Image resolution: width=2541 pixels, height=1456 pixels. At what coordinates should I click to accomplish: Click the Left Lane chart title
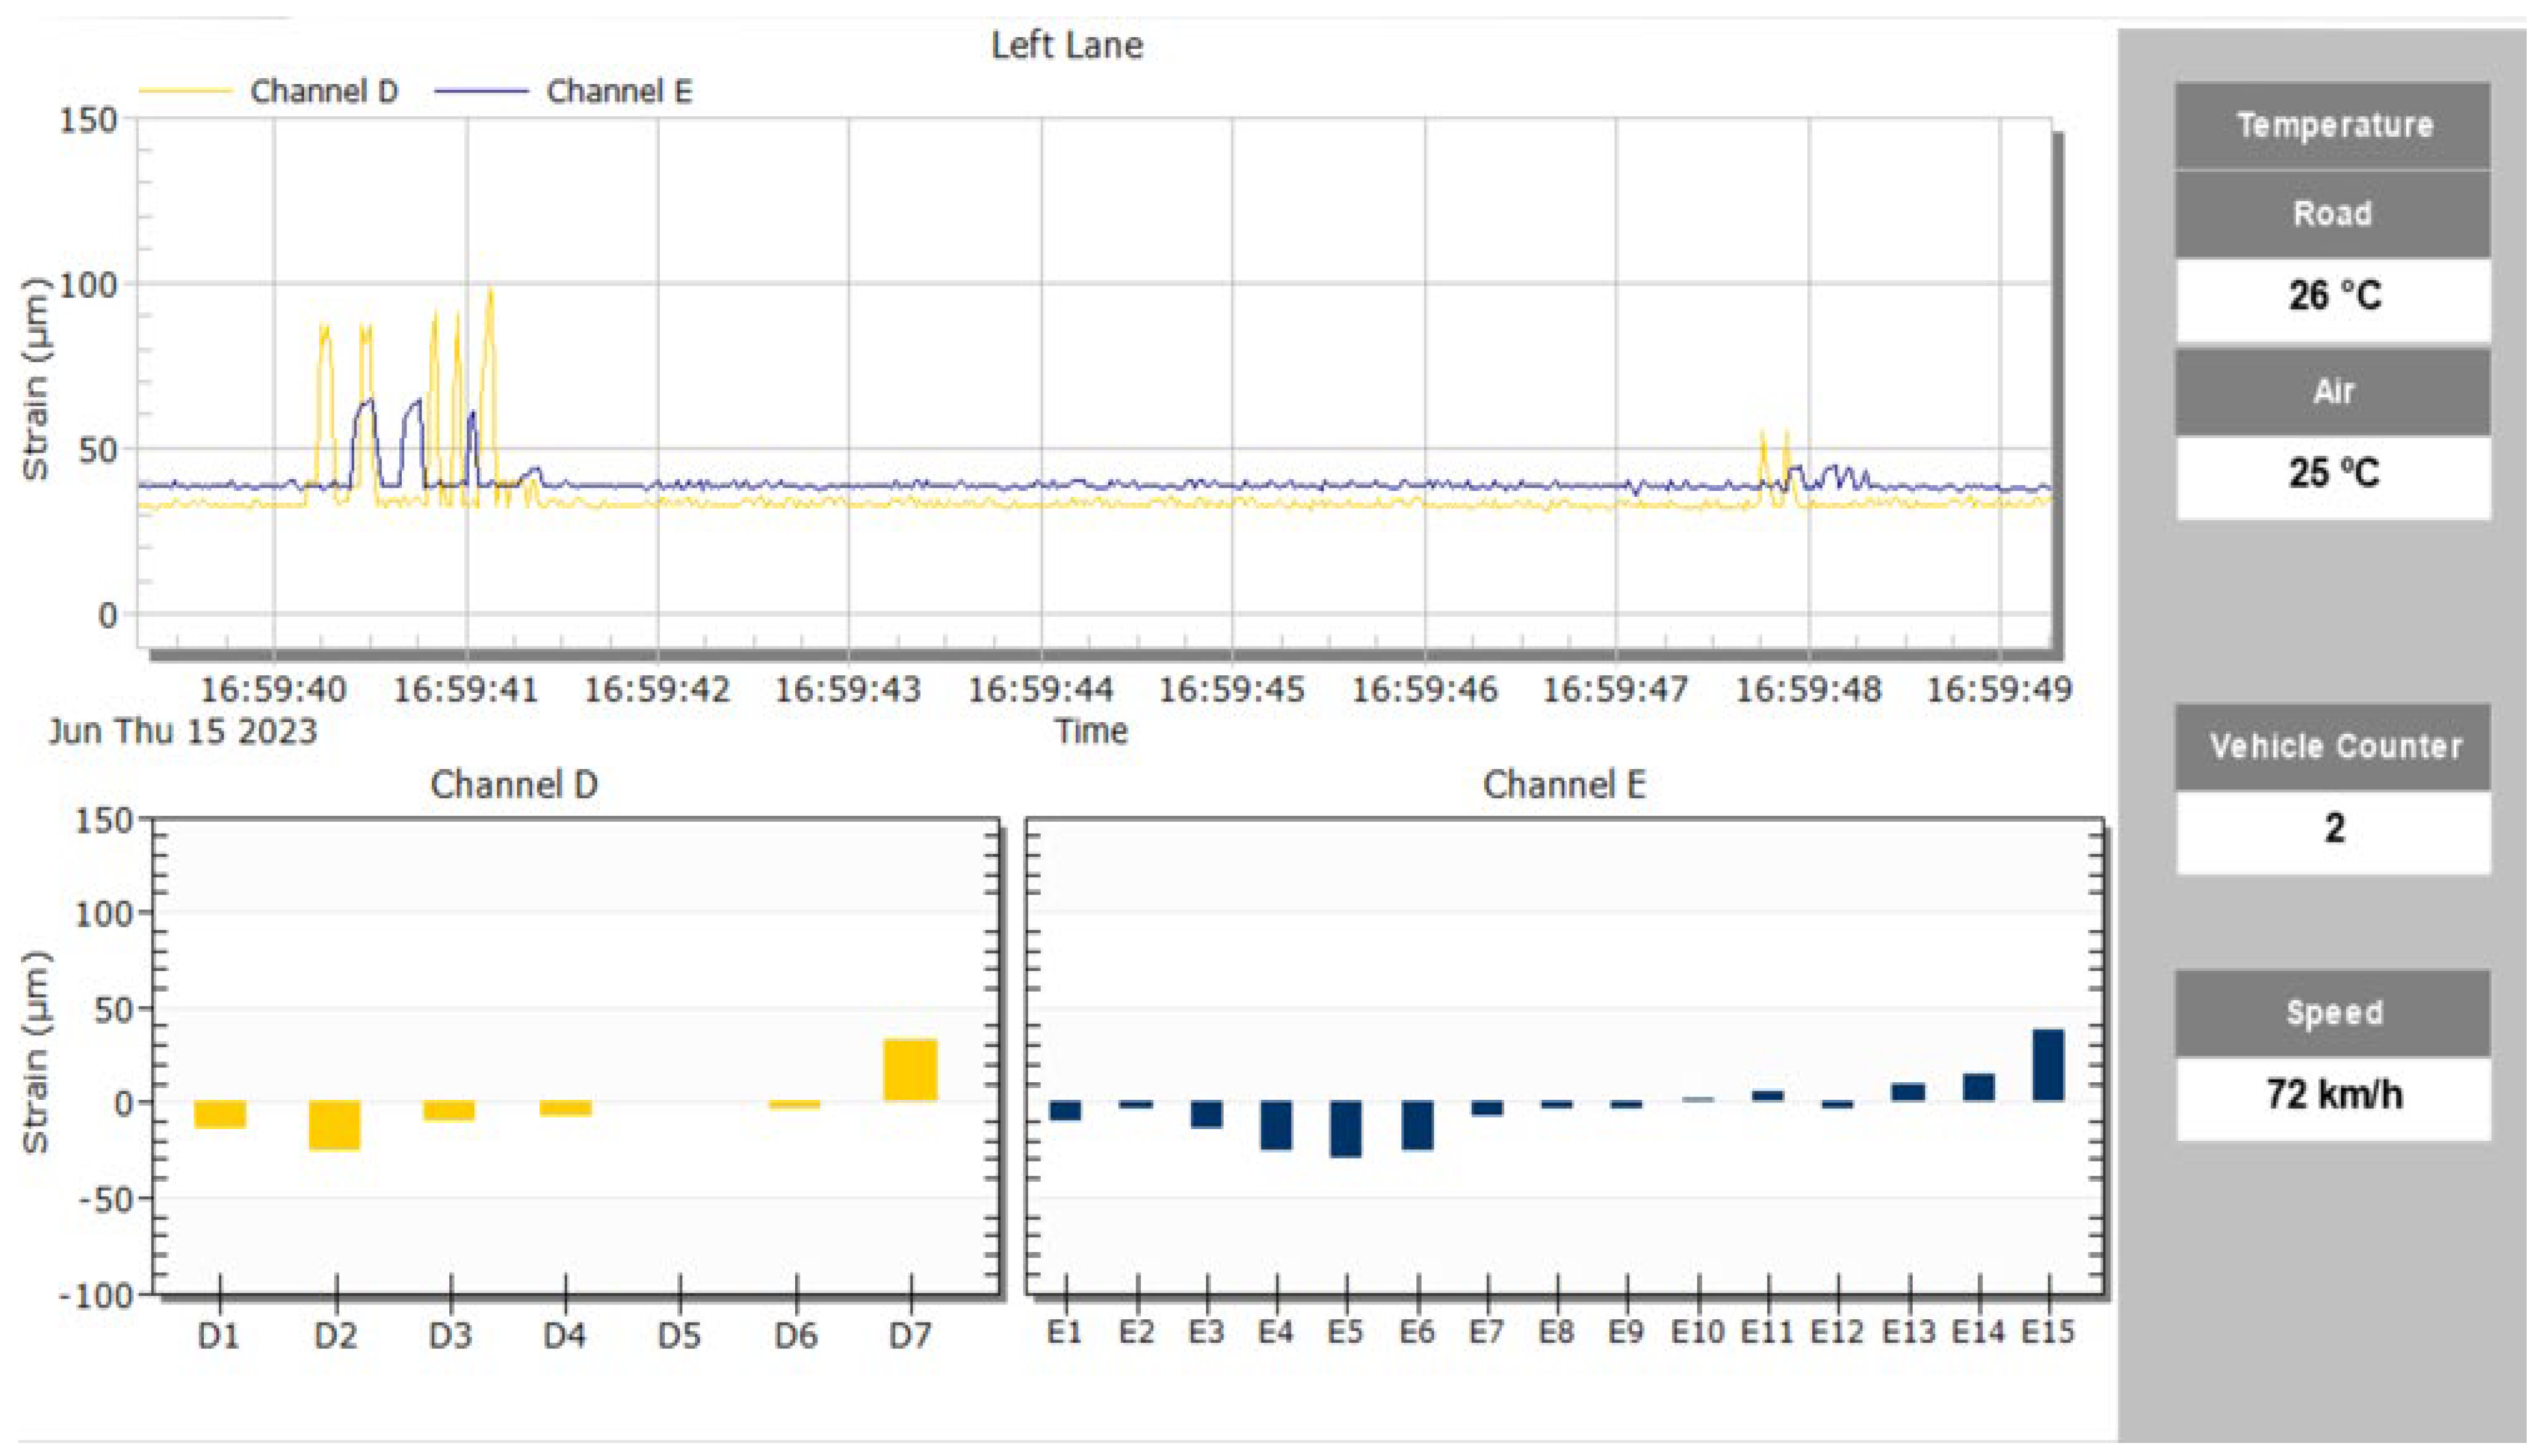1066,46
